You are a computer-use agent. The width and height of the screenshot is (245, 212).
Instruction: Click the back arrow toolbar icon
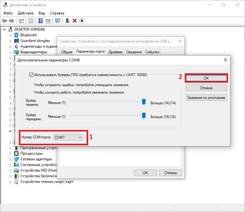click(4, 21)
